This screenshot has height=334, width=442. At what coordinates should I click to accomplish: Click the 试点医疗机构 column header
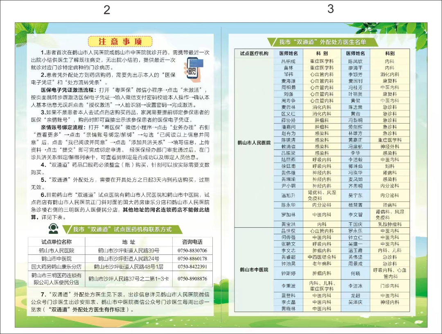254,54
